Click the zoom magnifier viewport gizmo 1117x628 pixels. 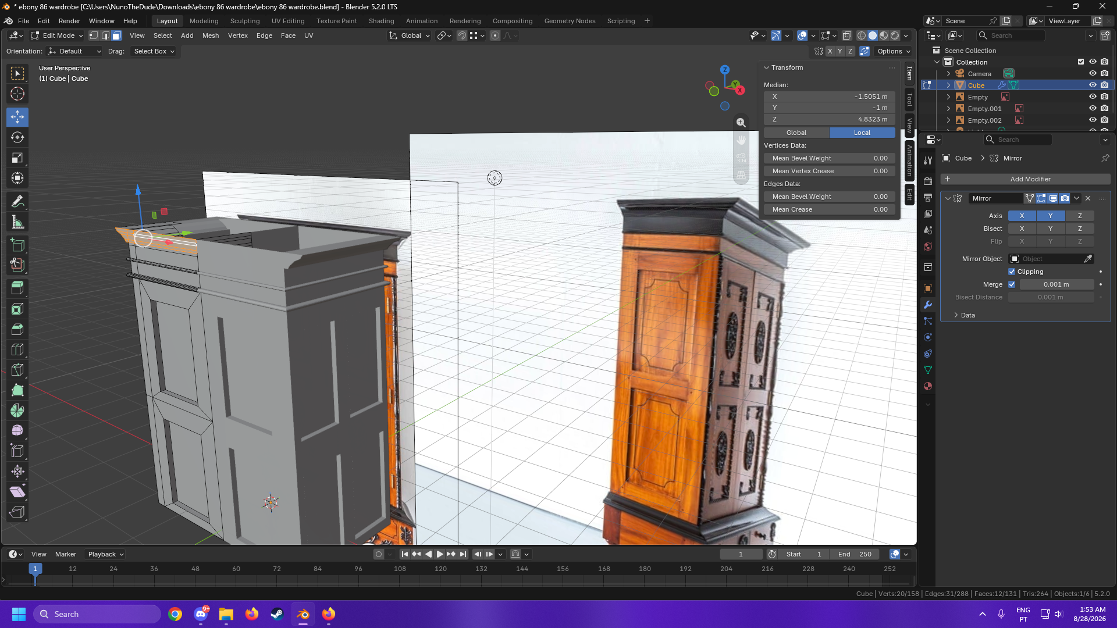741,123
